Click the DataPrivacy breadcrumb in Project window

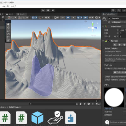click(x=14, y=107)
